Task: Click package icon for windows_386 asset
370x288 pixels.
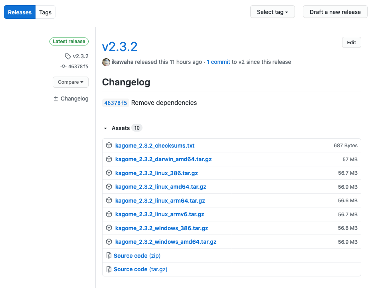Action: pos(109,228)
